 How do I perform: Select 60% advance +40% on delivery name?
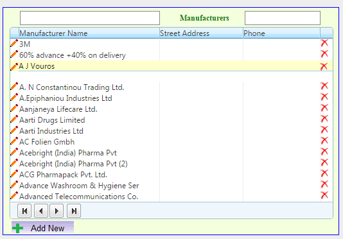click(x=73, y=55)
